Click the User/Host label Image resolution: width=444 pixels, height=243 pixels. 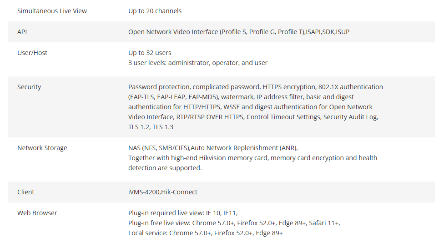click(x=32, y=53)
